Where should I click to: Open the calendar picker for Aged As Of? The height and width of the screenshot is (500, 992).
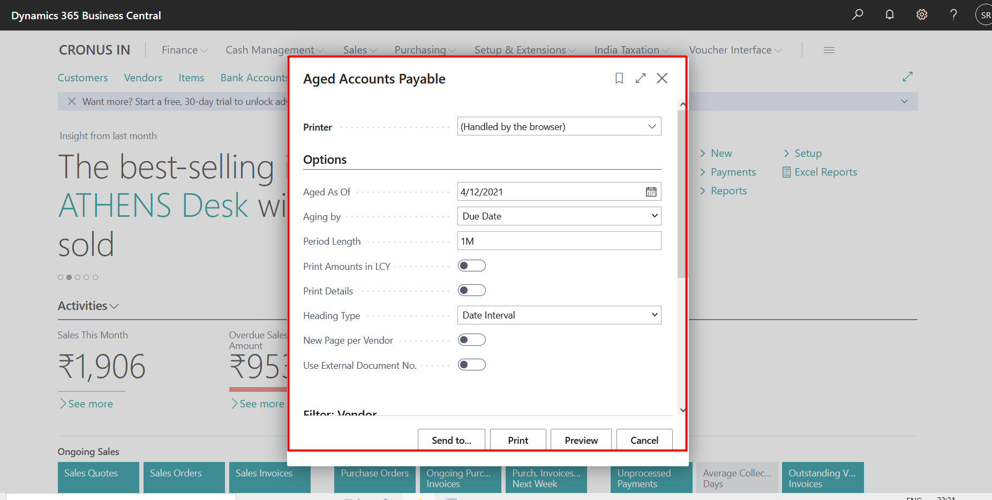651,191
